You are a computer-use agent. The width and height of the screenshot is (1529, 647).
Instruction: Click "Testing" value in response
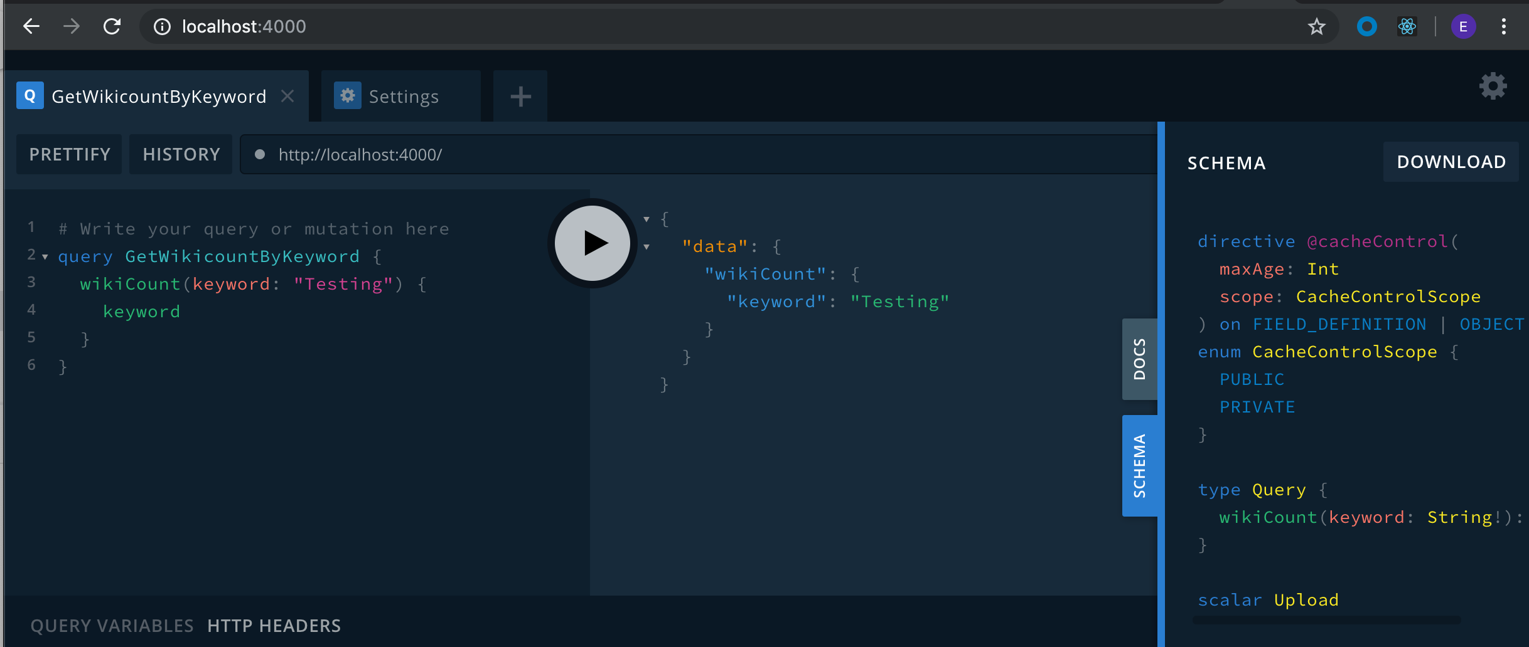click(899, 302)
